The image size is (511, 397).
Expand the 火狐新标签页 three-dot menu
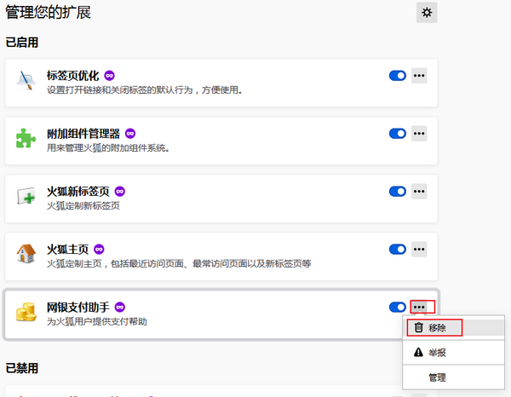(x=419, y=191)
